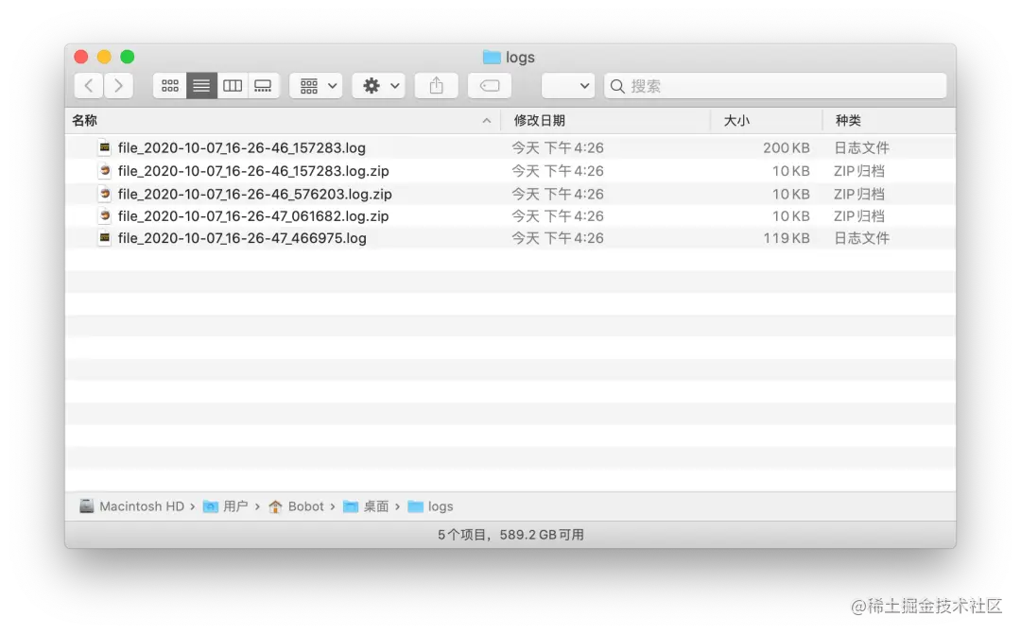Click the Bobot home icon in path bar

[275, 506]
